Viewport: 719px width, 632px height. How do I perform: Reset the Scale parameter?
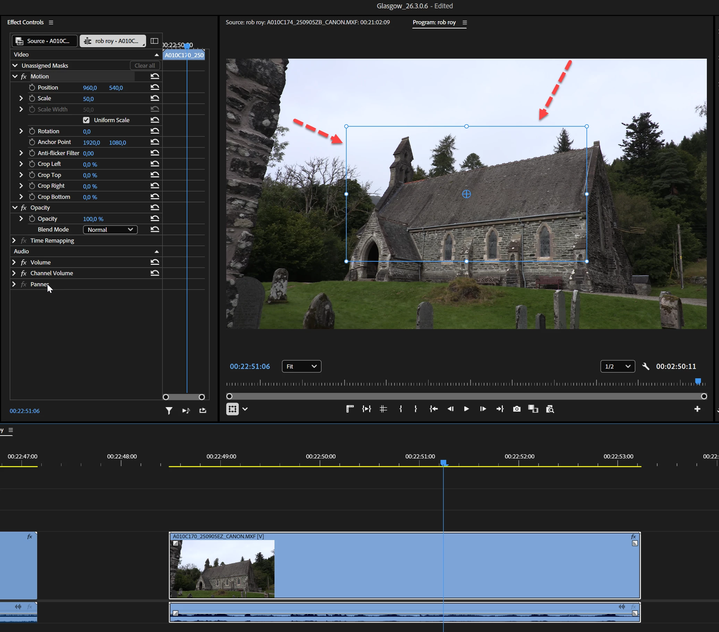pos(155,98)
